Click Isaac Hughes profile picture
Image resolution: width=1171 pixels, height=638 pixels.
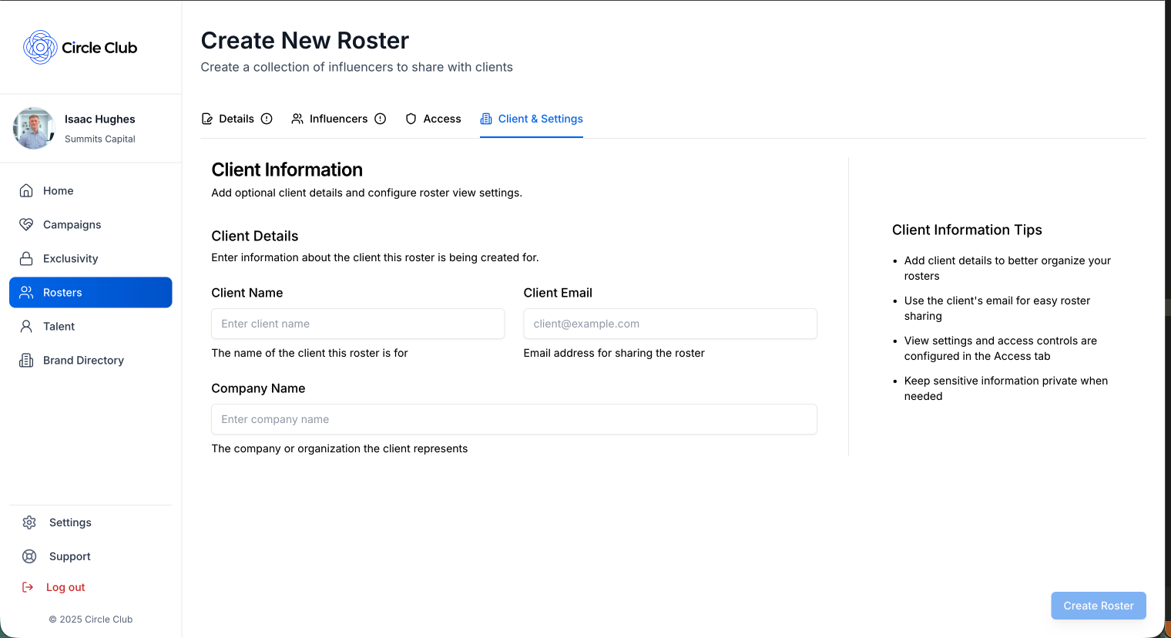[x=34, y=128]
